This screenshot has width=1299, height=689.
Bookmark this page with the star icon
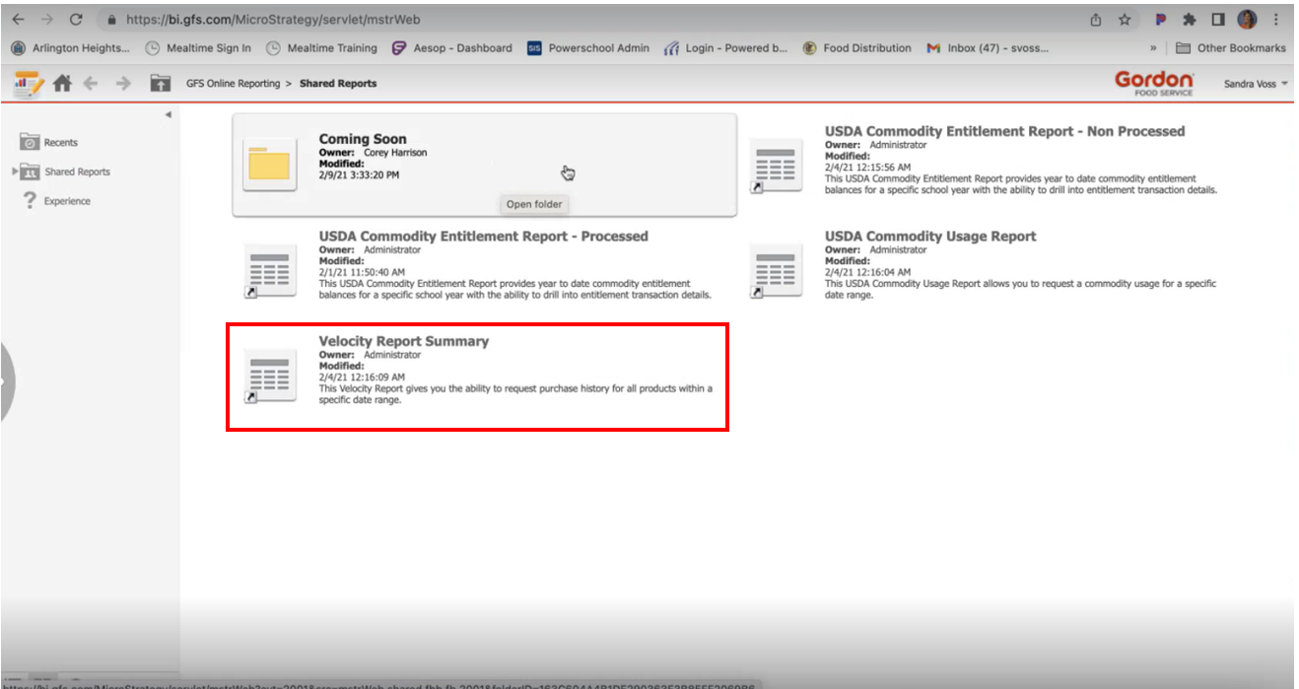click(x=1124, y=20)
